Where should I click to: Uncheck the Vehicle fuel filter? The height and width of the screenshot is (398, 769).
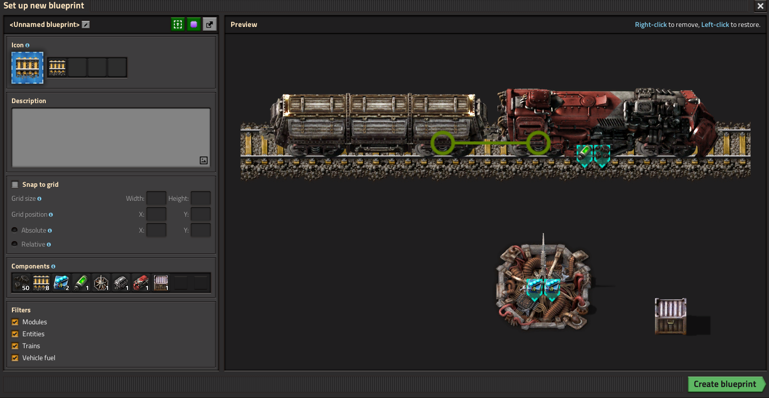point(15,358)
